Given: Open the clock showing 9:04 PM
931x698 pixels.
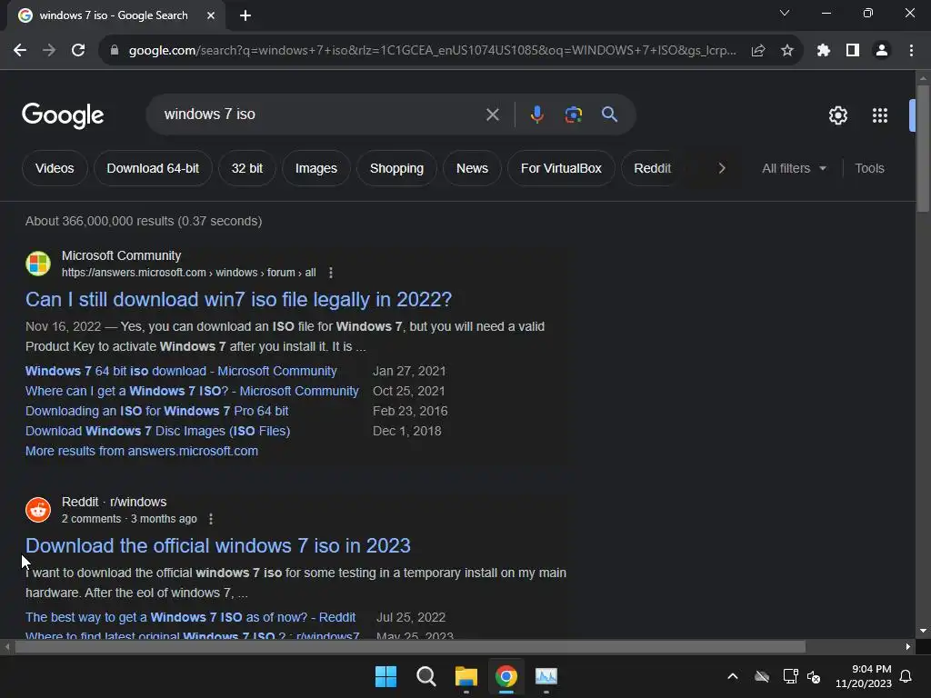Looking at the screenshot, I should pos(864,676).
